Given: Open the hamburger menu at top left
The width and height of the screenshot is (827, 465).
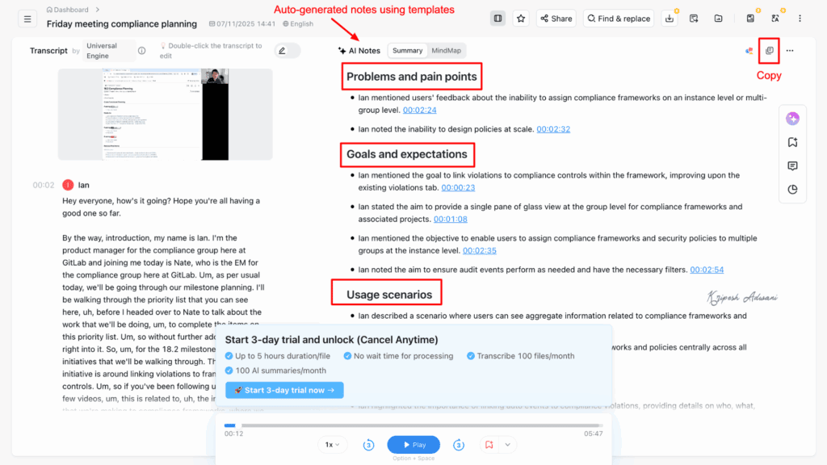Looking at the screenshot, I should [x=27, y=19].
